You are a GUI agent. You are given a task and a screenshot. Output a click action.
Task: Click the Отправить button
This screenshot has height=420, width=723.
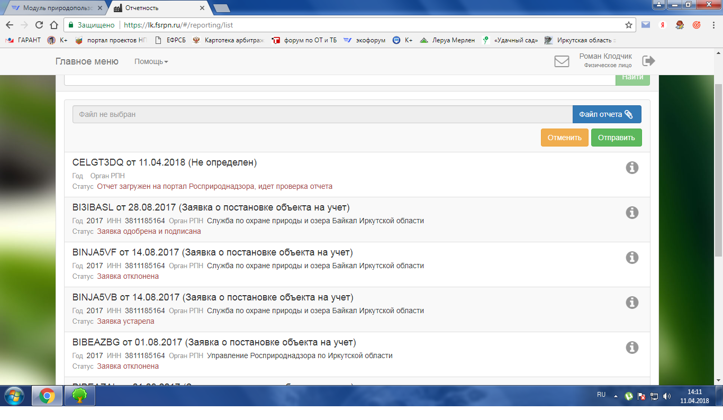tap(616, 138)
